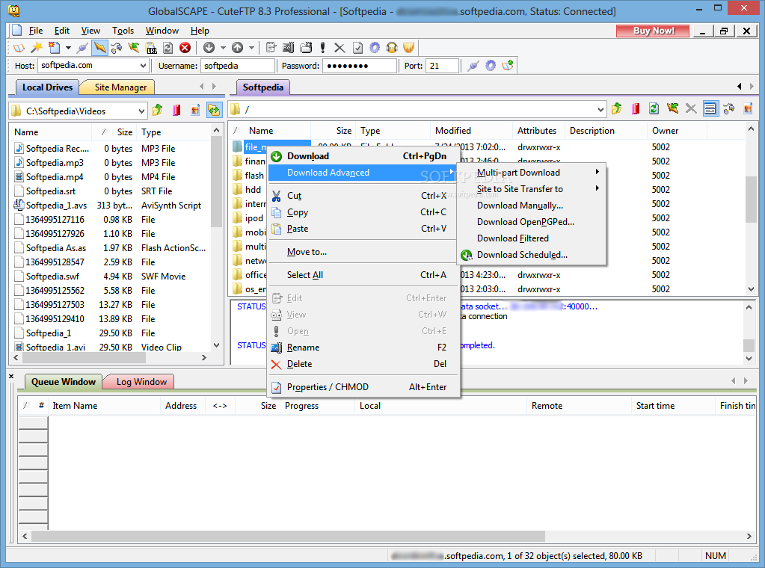Viewport: 765px width, 568px height.
Task: Toggle the highlighted list view button in remote pane
Action: point(710,109)
